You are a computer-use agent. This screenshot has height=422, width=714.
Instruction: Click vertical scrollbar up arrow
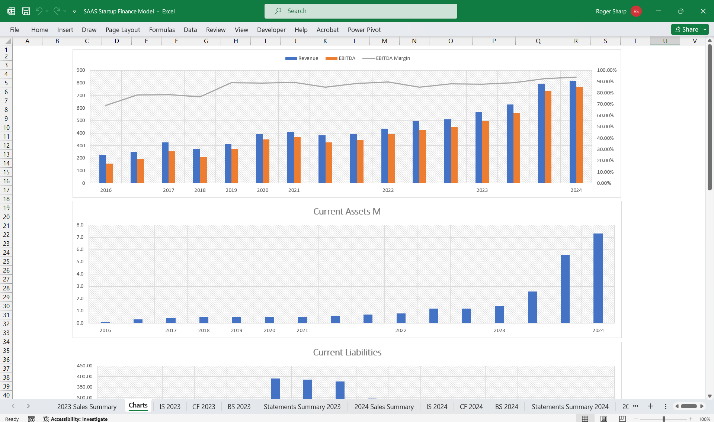tap(710, 41)
